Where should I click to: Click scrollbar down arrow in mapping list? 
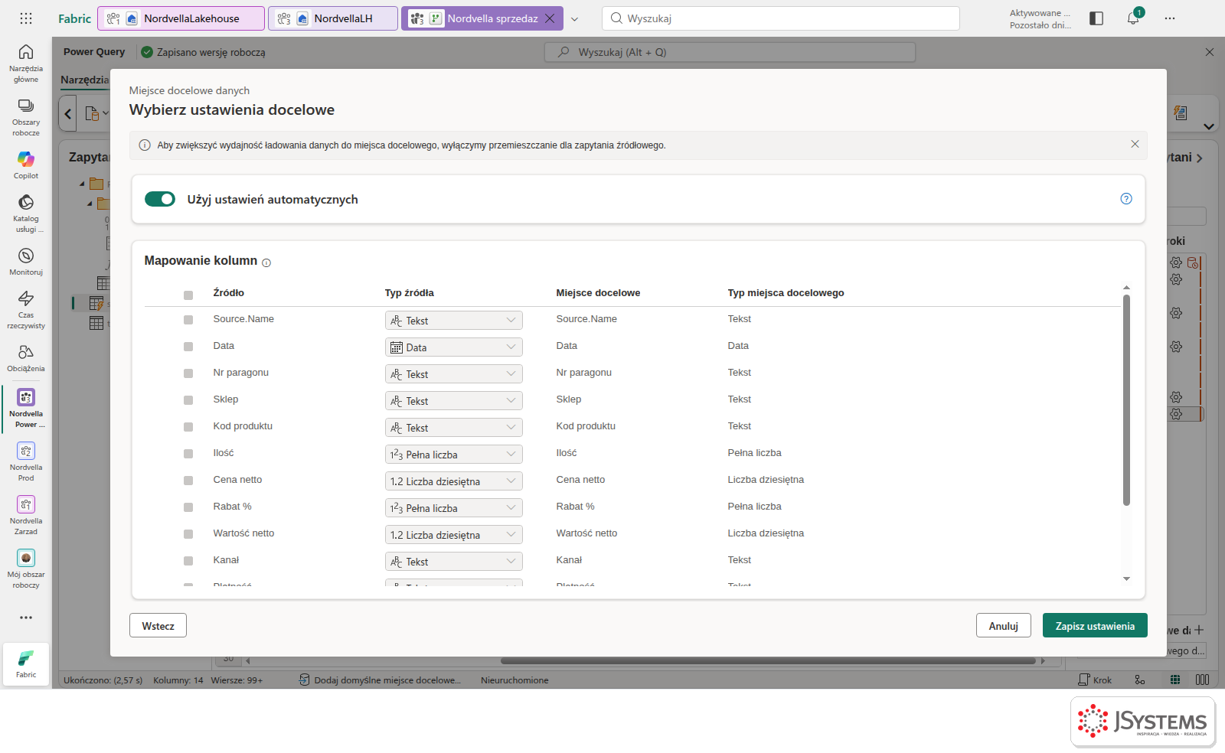[1126, 579]
